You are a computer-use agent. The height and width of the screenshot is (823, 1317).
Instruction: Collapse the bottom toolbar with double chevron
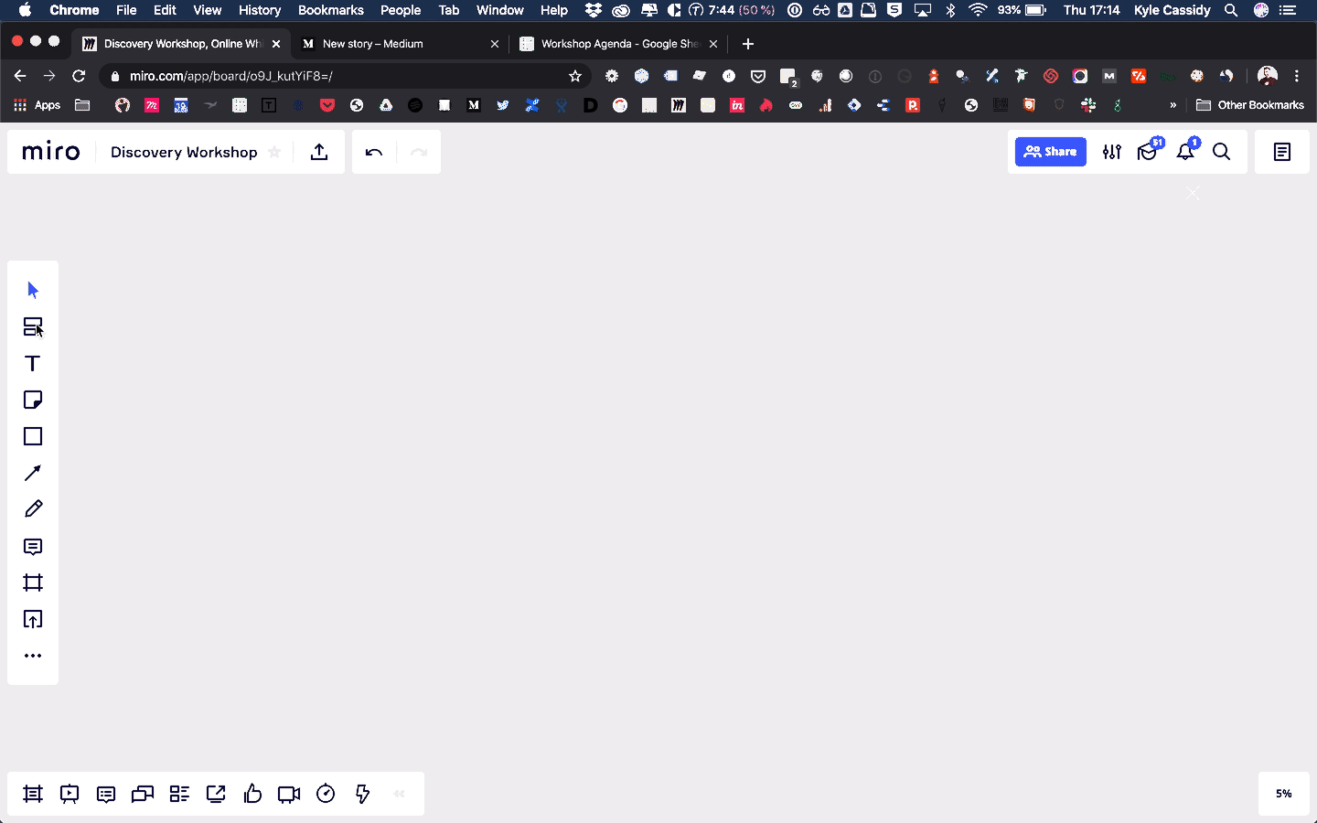point(399,794)
